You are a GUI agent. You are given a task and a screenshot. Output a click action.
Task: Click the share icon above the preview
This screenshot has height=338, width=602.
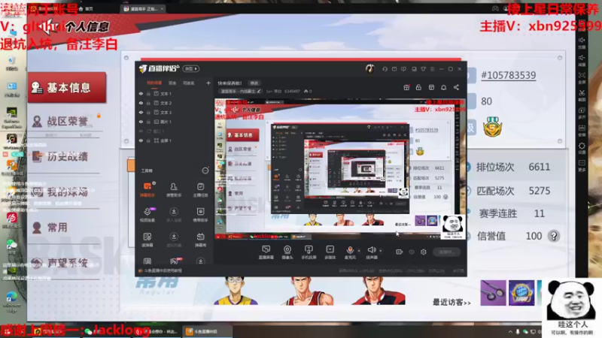coord(456,87)
